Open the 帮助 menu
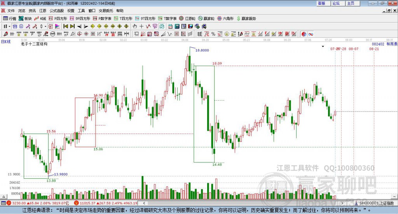This screenshot has width=398, height=214. coord(120,10)
